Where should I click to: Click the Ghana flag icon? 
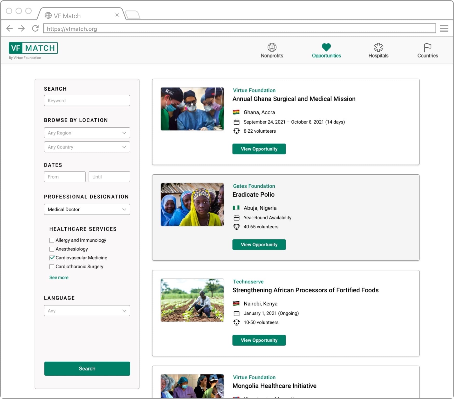(236, 112)
